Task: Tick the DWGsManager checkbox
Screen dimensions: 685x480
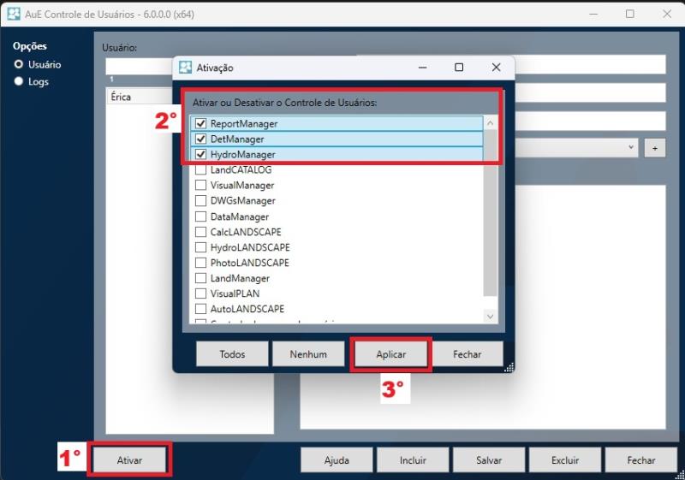Action: tap(201, 201)
